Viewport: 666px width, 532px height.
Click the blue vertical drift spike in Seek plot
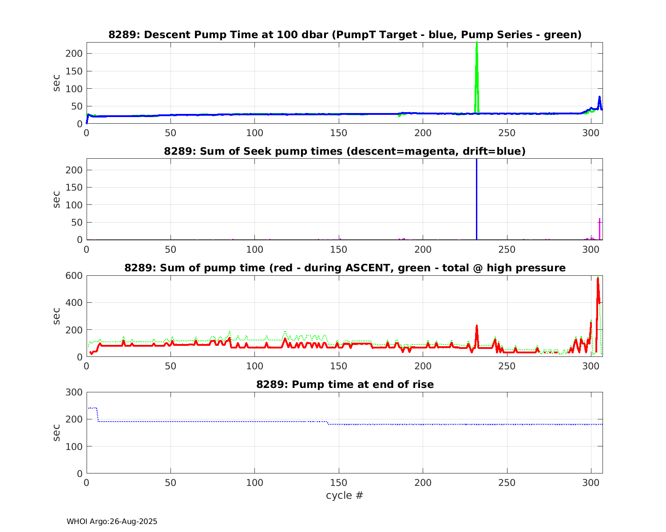(x=476, y=199)
